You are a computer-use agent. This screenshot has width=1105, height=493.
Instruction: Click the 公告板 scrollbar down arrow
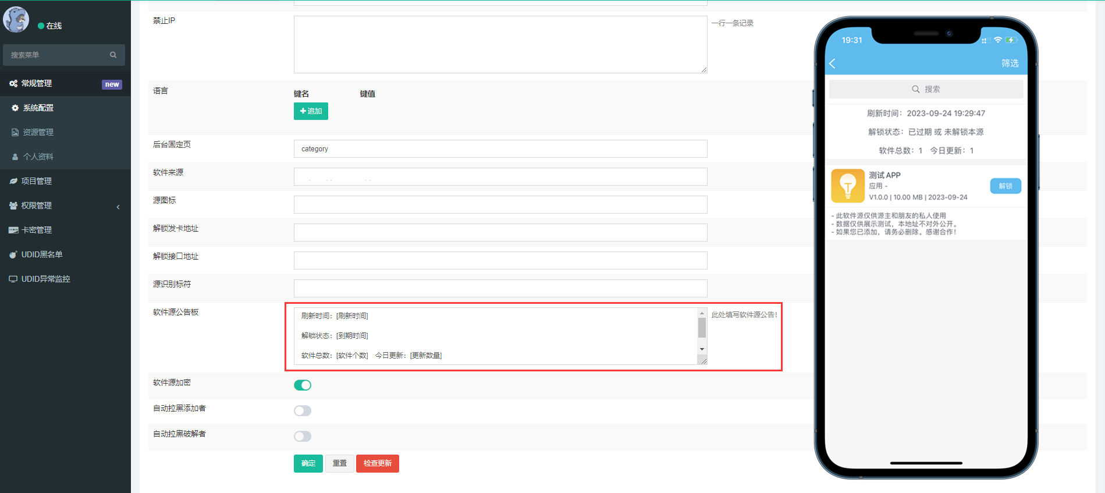pos(702,349)
